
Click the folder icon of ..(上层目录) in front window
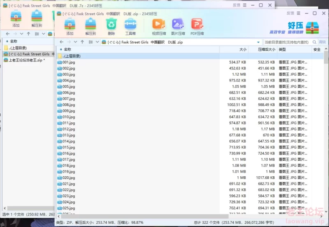[x=60, y=56]
